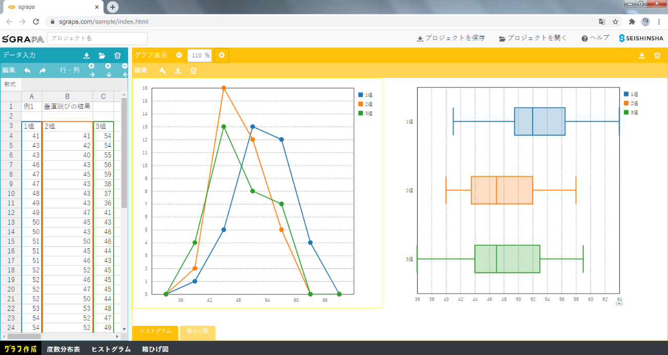This screenshot has width=668, height=355.
Task: Switch to 度数分布表 in the bottom bar
Action: [63, 349]
